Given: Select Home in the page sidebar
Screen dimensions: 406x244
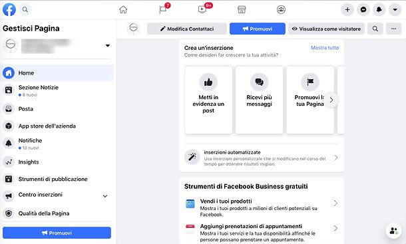Looking at the screenshot, I should coord(58,73).
